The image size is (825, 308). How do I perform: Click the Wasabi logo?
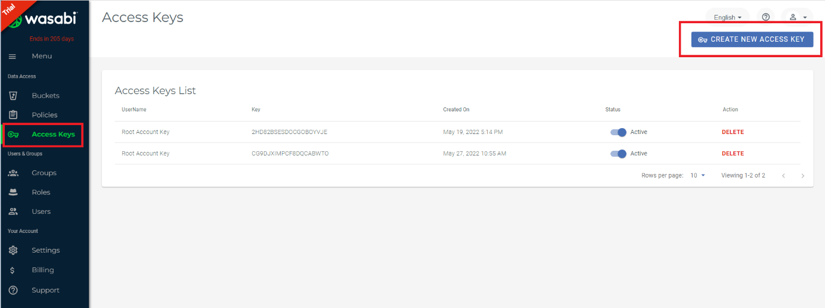(51, 20)
